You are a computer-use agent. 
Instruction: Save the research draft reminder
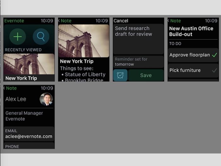[x=146, y=75]
